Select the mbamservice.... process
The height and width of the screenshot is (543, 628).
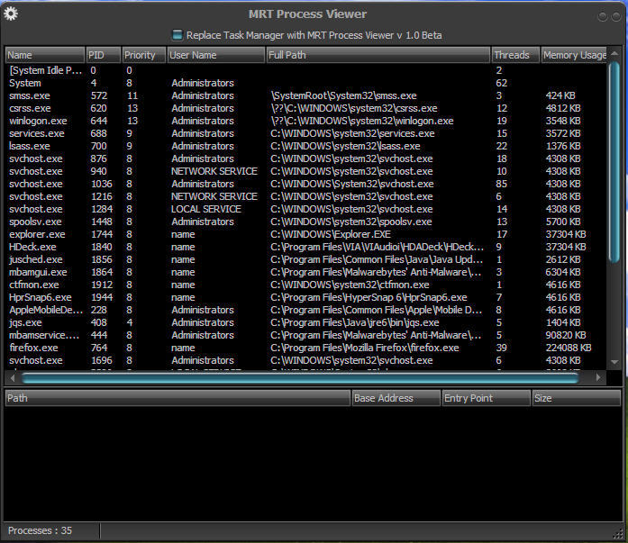[x=306, y=335]
